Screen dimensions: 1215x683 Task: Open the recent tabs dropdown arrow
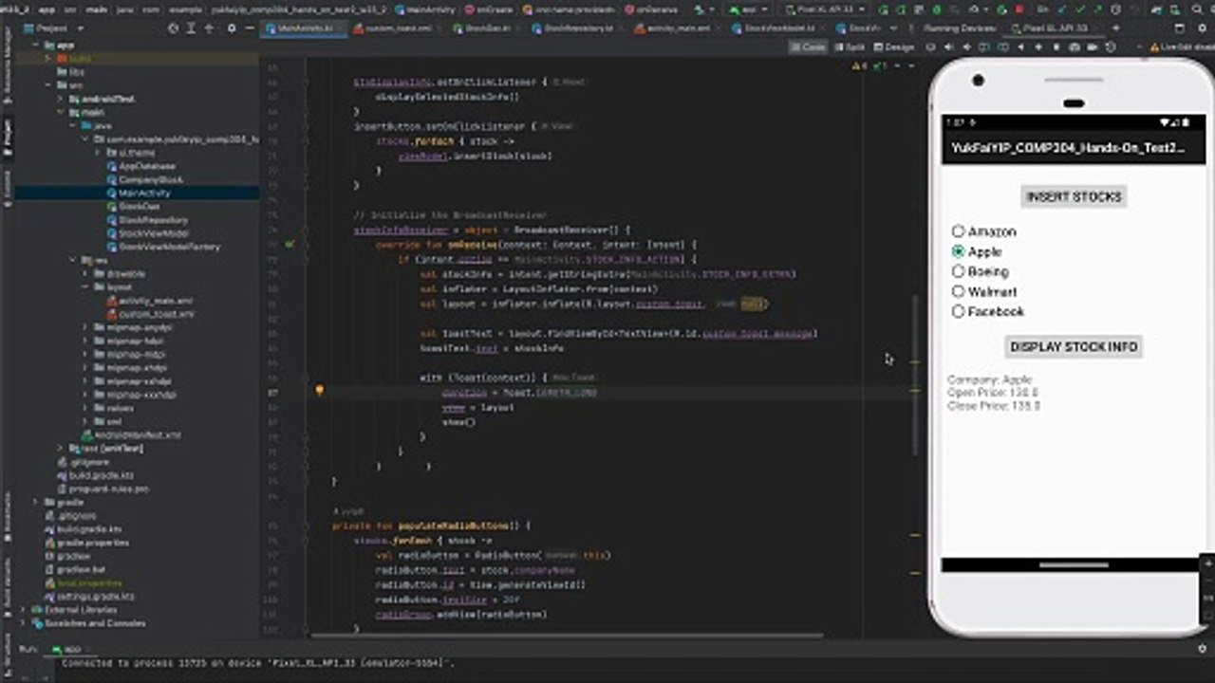pyautogui.click(x=893, y=28)
